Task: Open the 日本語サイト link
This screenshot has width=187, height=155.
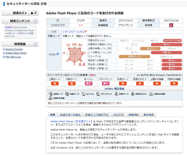Action: pyautogui.click(x=83, y=121)
